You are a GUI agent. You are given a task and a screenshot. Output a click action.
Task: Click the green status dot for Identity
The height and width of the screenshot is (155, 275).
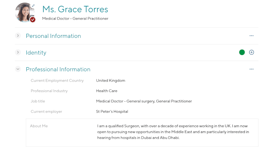click(x=242, y=52)
